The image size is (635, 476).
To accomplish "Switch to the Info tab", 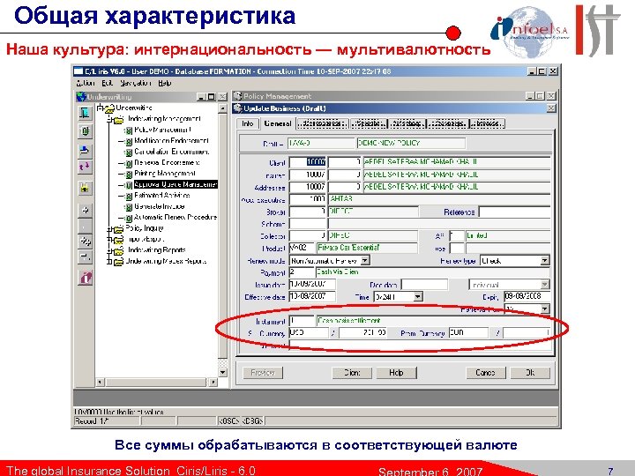I will pos(248,123).
